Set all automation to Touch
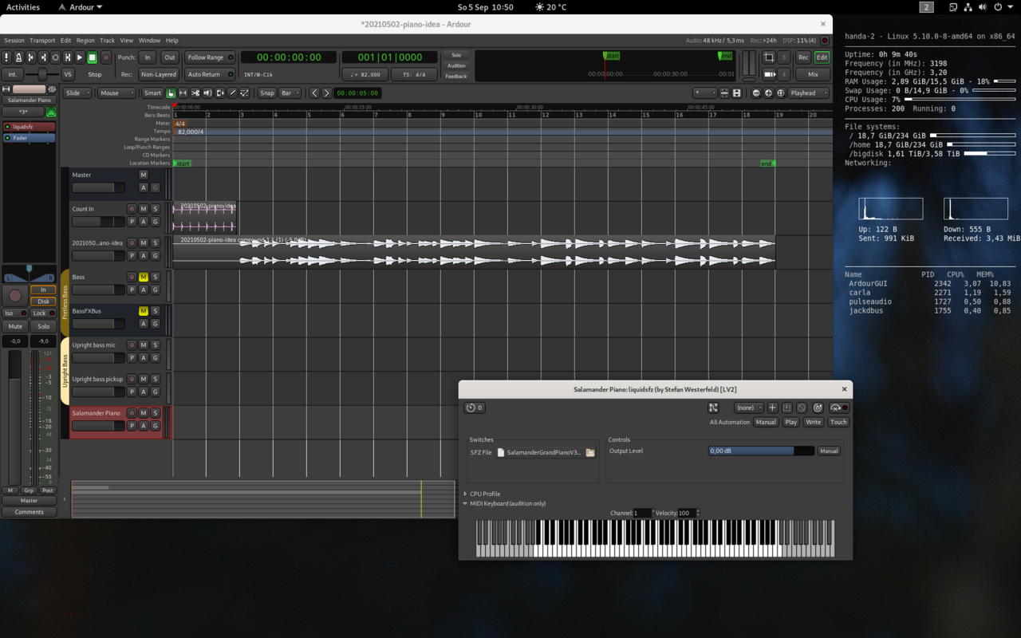The image size is (1021, 638). click(x=838, y=422)
